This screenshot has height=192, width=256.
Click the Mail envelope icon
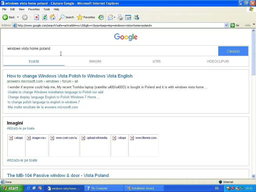(110, 17)
